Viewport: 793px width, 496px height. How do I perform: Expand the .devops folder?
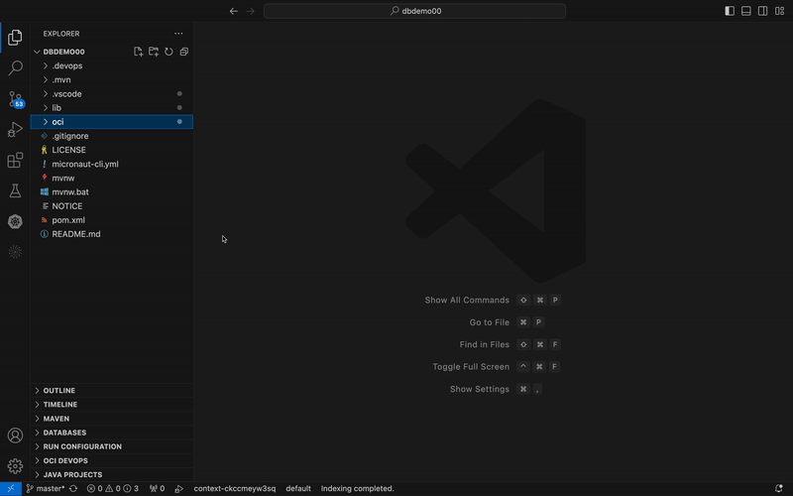click(x=66, y=65)
